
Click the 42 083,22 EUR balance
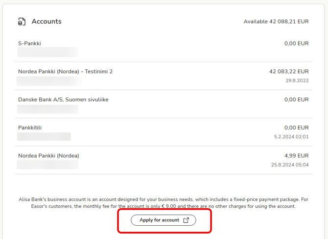tap(289, 71)
